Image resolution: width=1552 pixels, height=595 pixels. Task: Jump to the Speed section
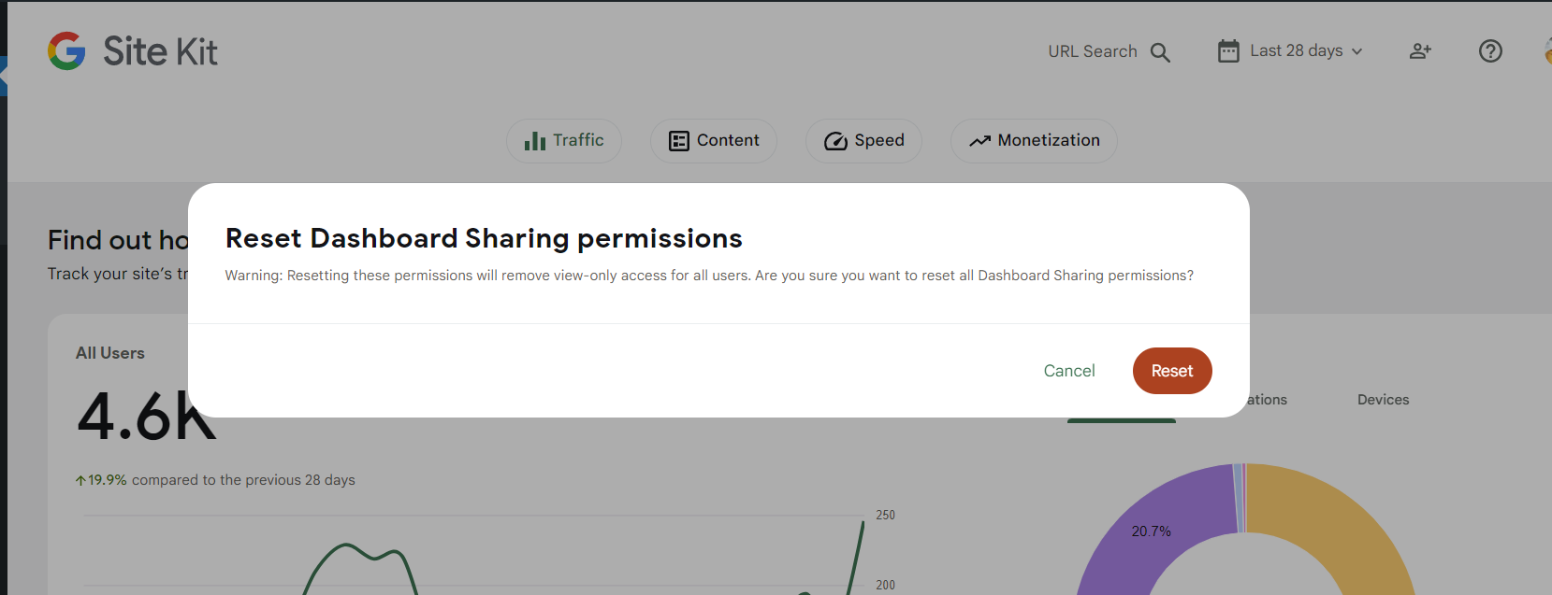[x=863, y=141]
